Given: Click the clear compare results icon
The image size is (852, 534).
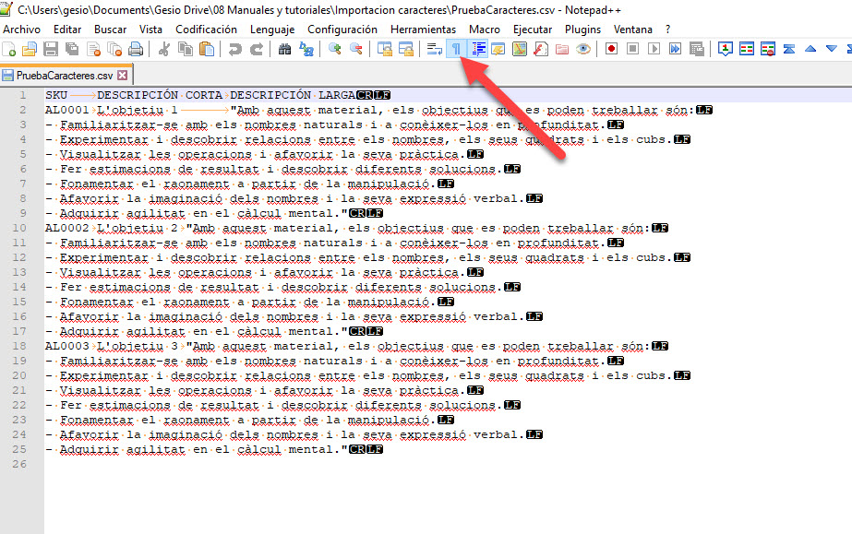Looking at the screenshot, I should (768, 50).
